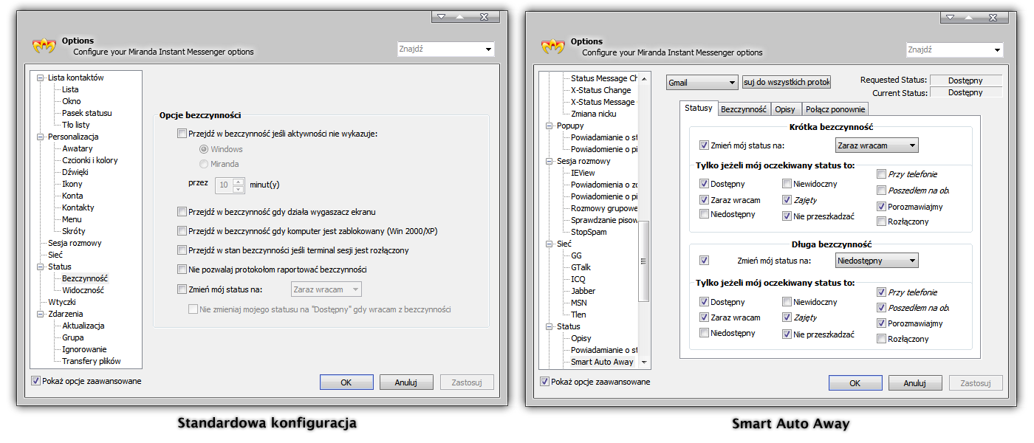1034x443 pixels.
Task: Switch to the Opisy tab
Action: pyautogui.click(x=786, y=109)
